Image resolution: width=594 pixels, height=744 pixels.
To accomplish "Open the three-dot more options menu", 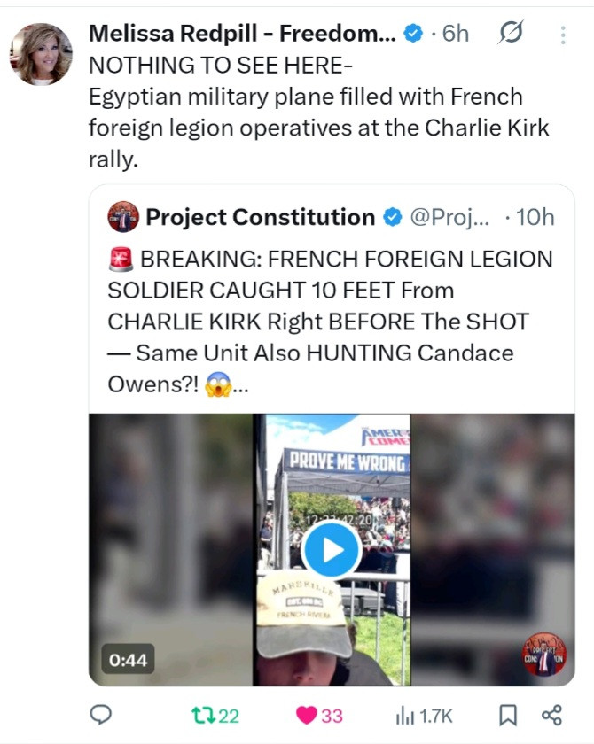I will click(x=563, y=35).
